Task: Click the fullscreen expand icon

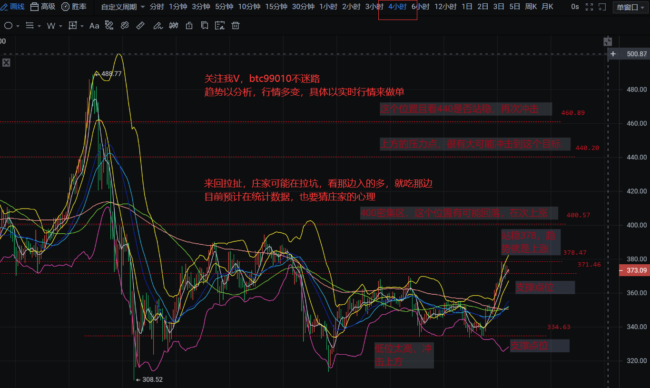Action: tap(590, 7)
